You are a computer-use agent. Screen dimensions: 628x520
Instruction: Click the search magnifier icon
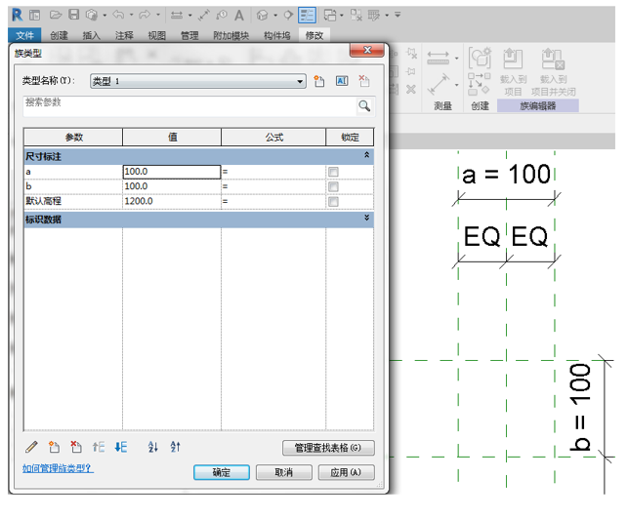[364, 106]
